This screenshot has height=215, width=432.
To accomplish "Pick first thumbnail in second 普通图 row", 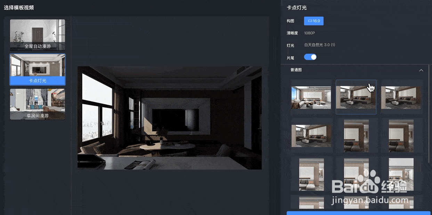I will pyautogui.click(x=311, y=136).
